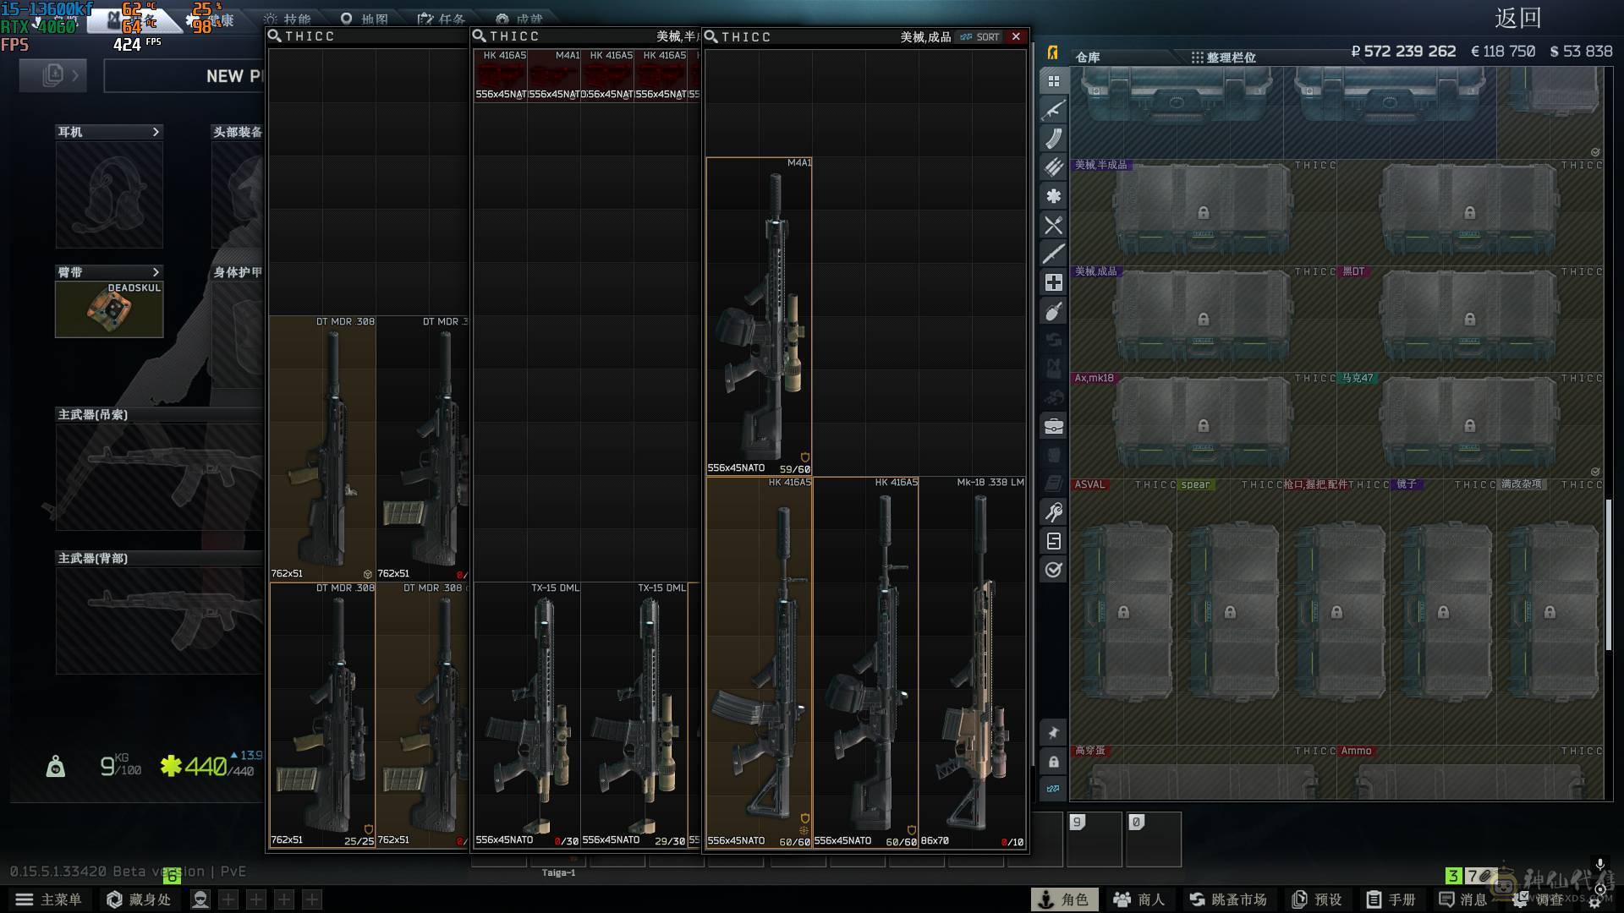Open the 手册 handbook tab
This screenshot has height=913, width=1624.
[1391, 899]
